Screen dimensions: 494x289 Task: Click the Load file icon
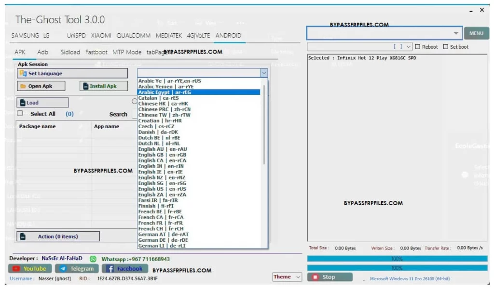(23, 103)
